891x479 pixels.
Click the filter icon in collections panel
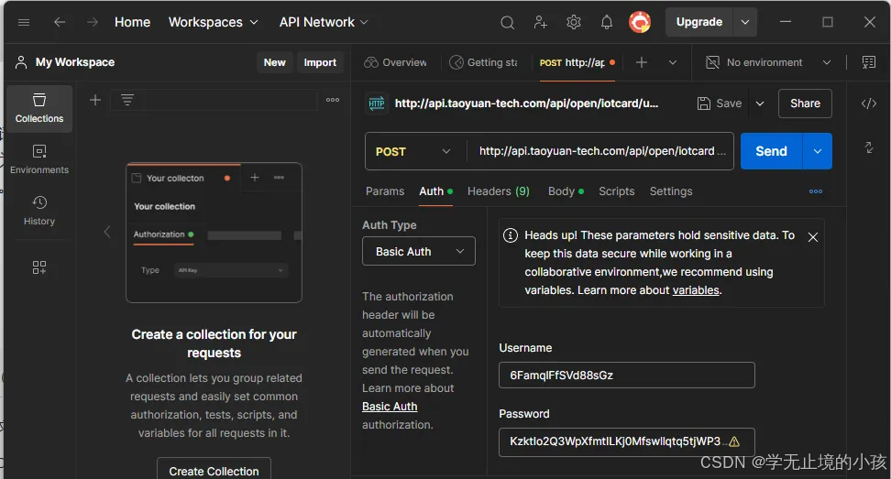127,100
